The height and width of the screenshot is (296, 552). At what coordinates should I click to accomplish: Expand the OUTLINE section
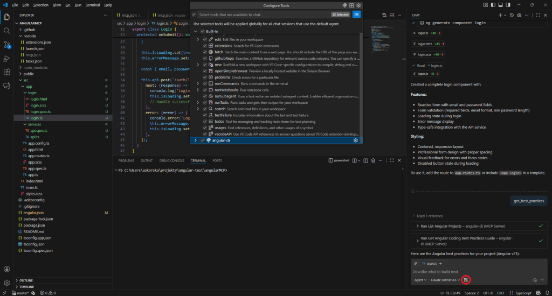pyautogui.click(x=26, y=280)
